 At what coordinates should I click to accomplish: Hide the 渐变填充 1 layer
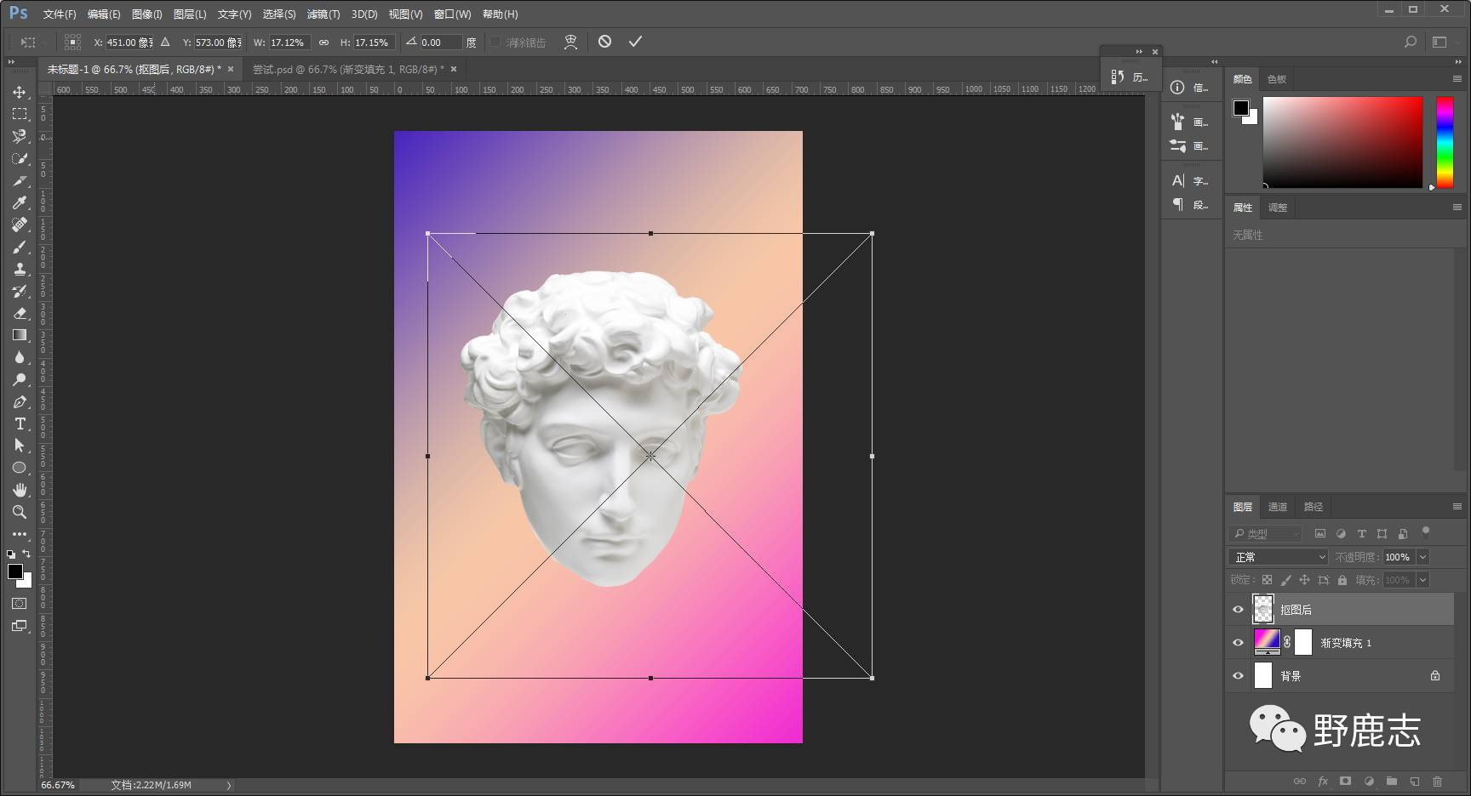(x=1238, y=643)
